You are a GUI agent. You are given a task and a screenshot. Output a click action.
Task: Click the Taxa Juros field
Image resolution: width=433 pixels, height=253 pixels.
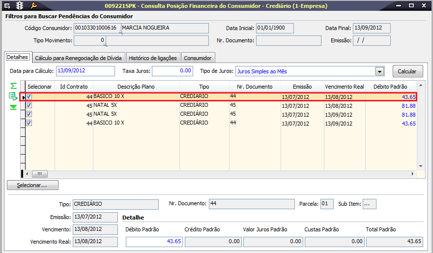tap(173, 71)
